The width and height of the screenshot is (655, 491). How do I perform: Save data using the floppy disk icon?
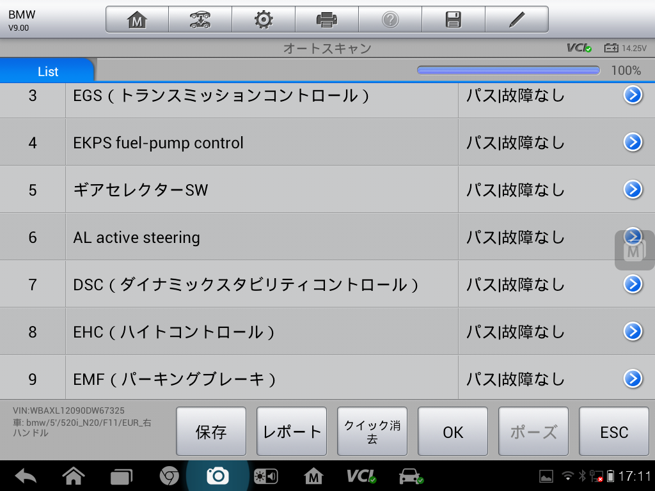coord(454,19)
